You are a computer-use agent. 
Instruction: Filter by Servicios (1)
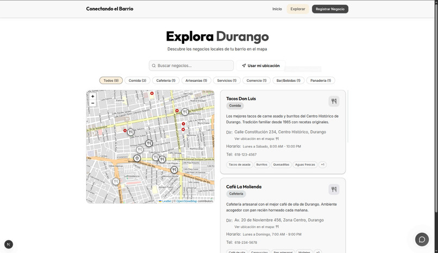pyautogui.click(x=227, y=80)
